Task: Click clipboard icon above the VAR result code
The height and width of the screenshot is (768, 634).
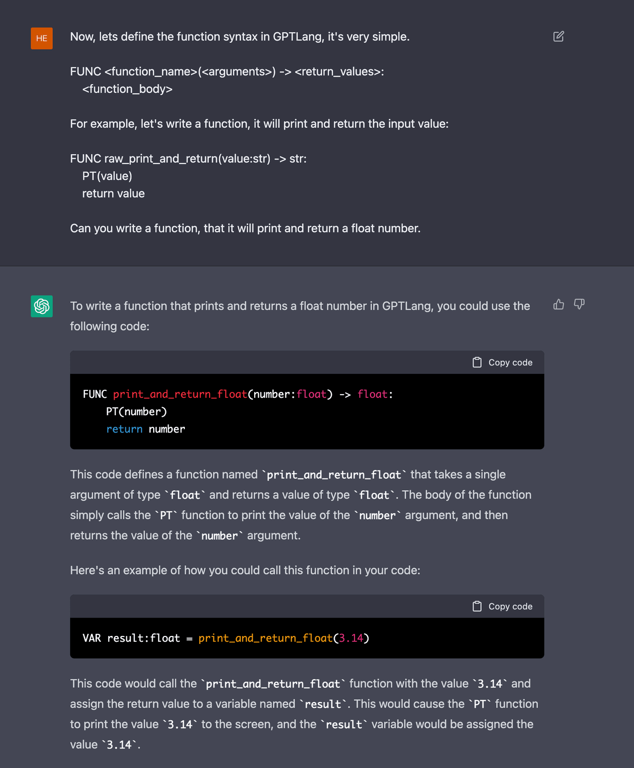Action: pyautogui.click(x=477, y=606)
